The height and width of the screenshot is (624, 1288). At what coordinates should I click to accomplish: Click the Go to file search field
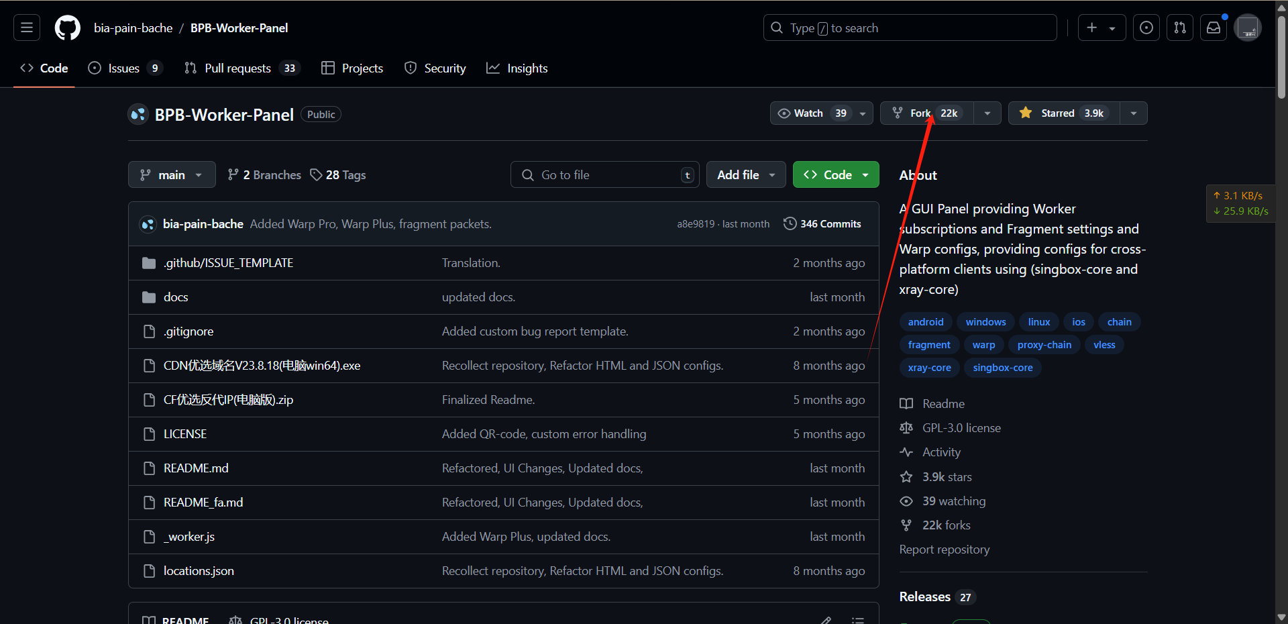pos(605,174)
